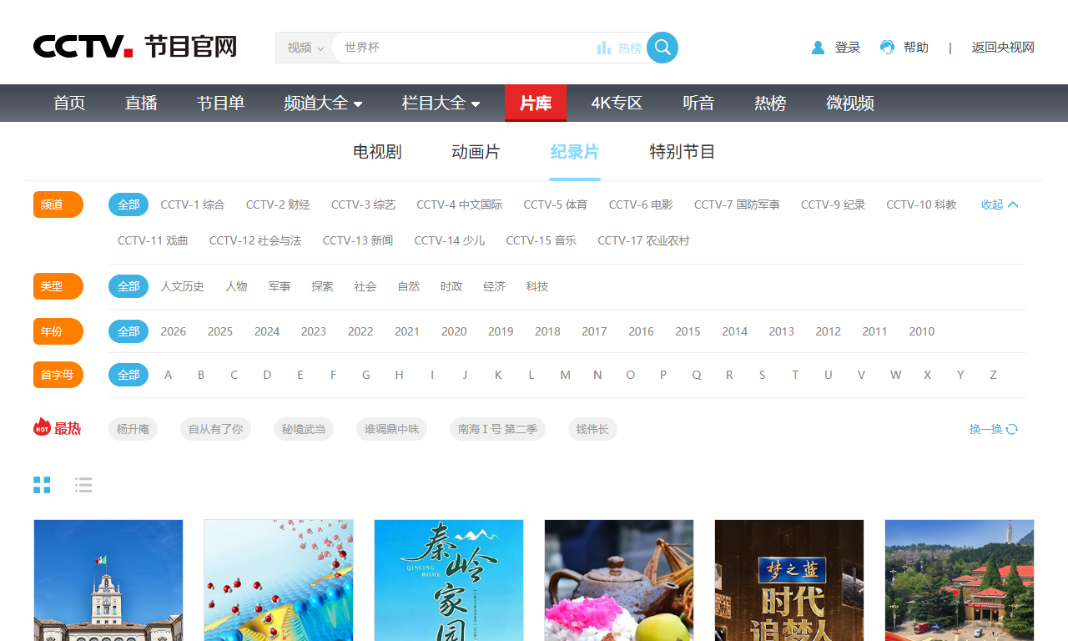Open the 时代追梦人 documentary poster
The width and height of the screenshot is (1068, 641).
coord(789,580)
